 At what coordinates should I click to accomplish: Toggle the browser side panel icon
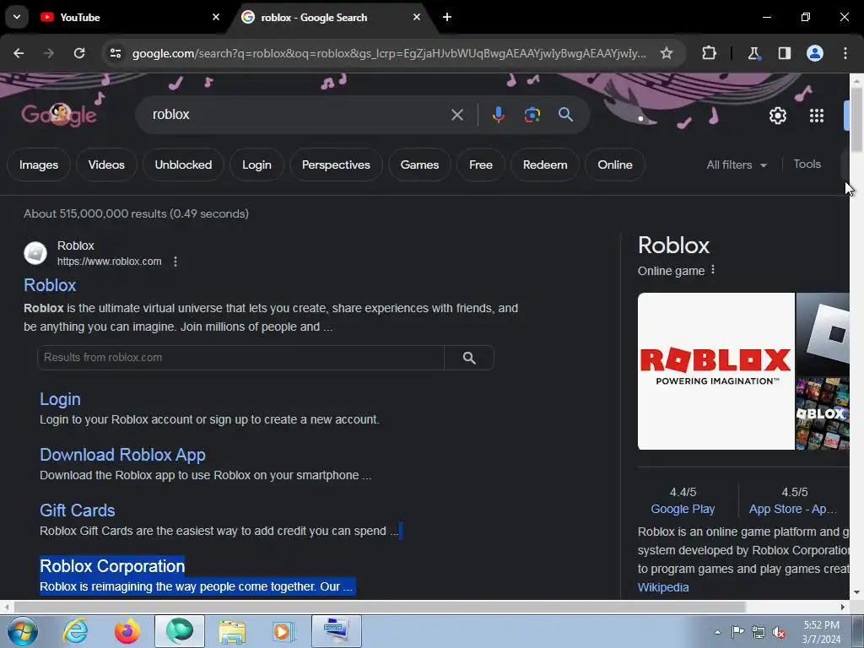click(x=784, y=53)
